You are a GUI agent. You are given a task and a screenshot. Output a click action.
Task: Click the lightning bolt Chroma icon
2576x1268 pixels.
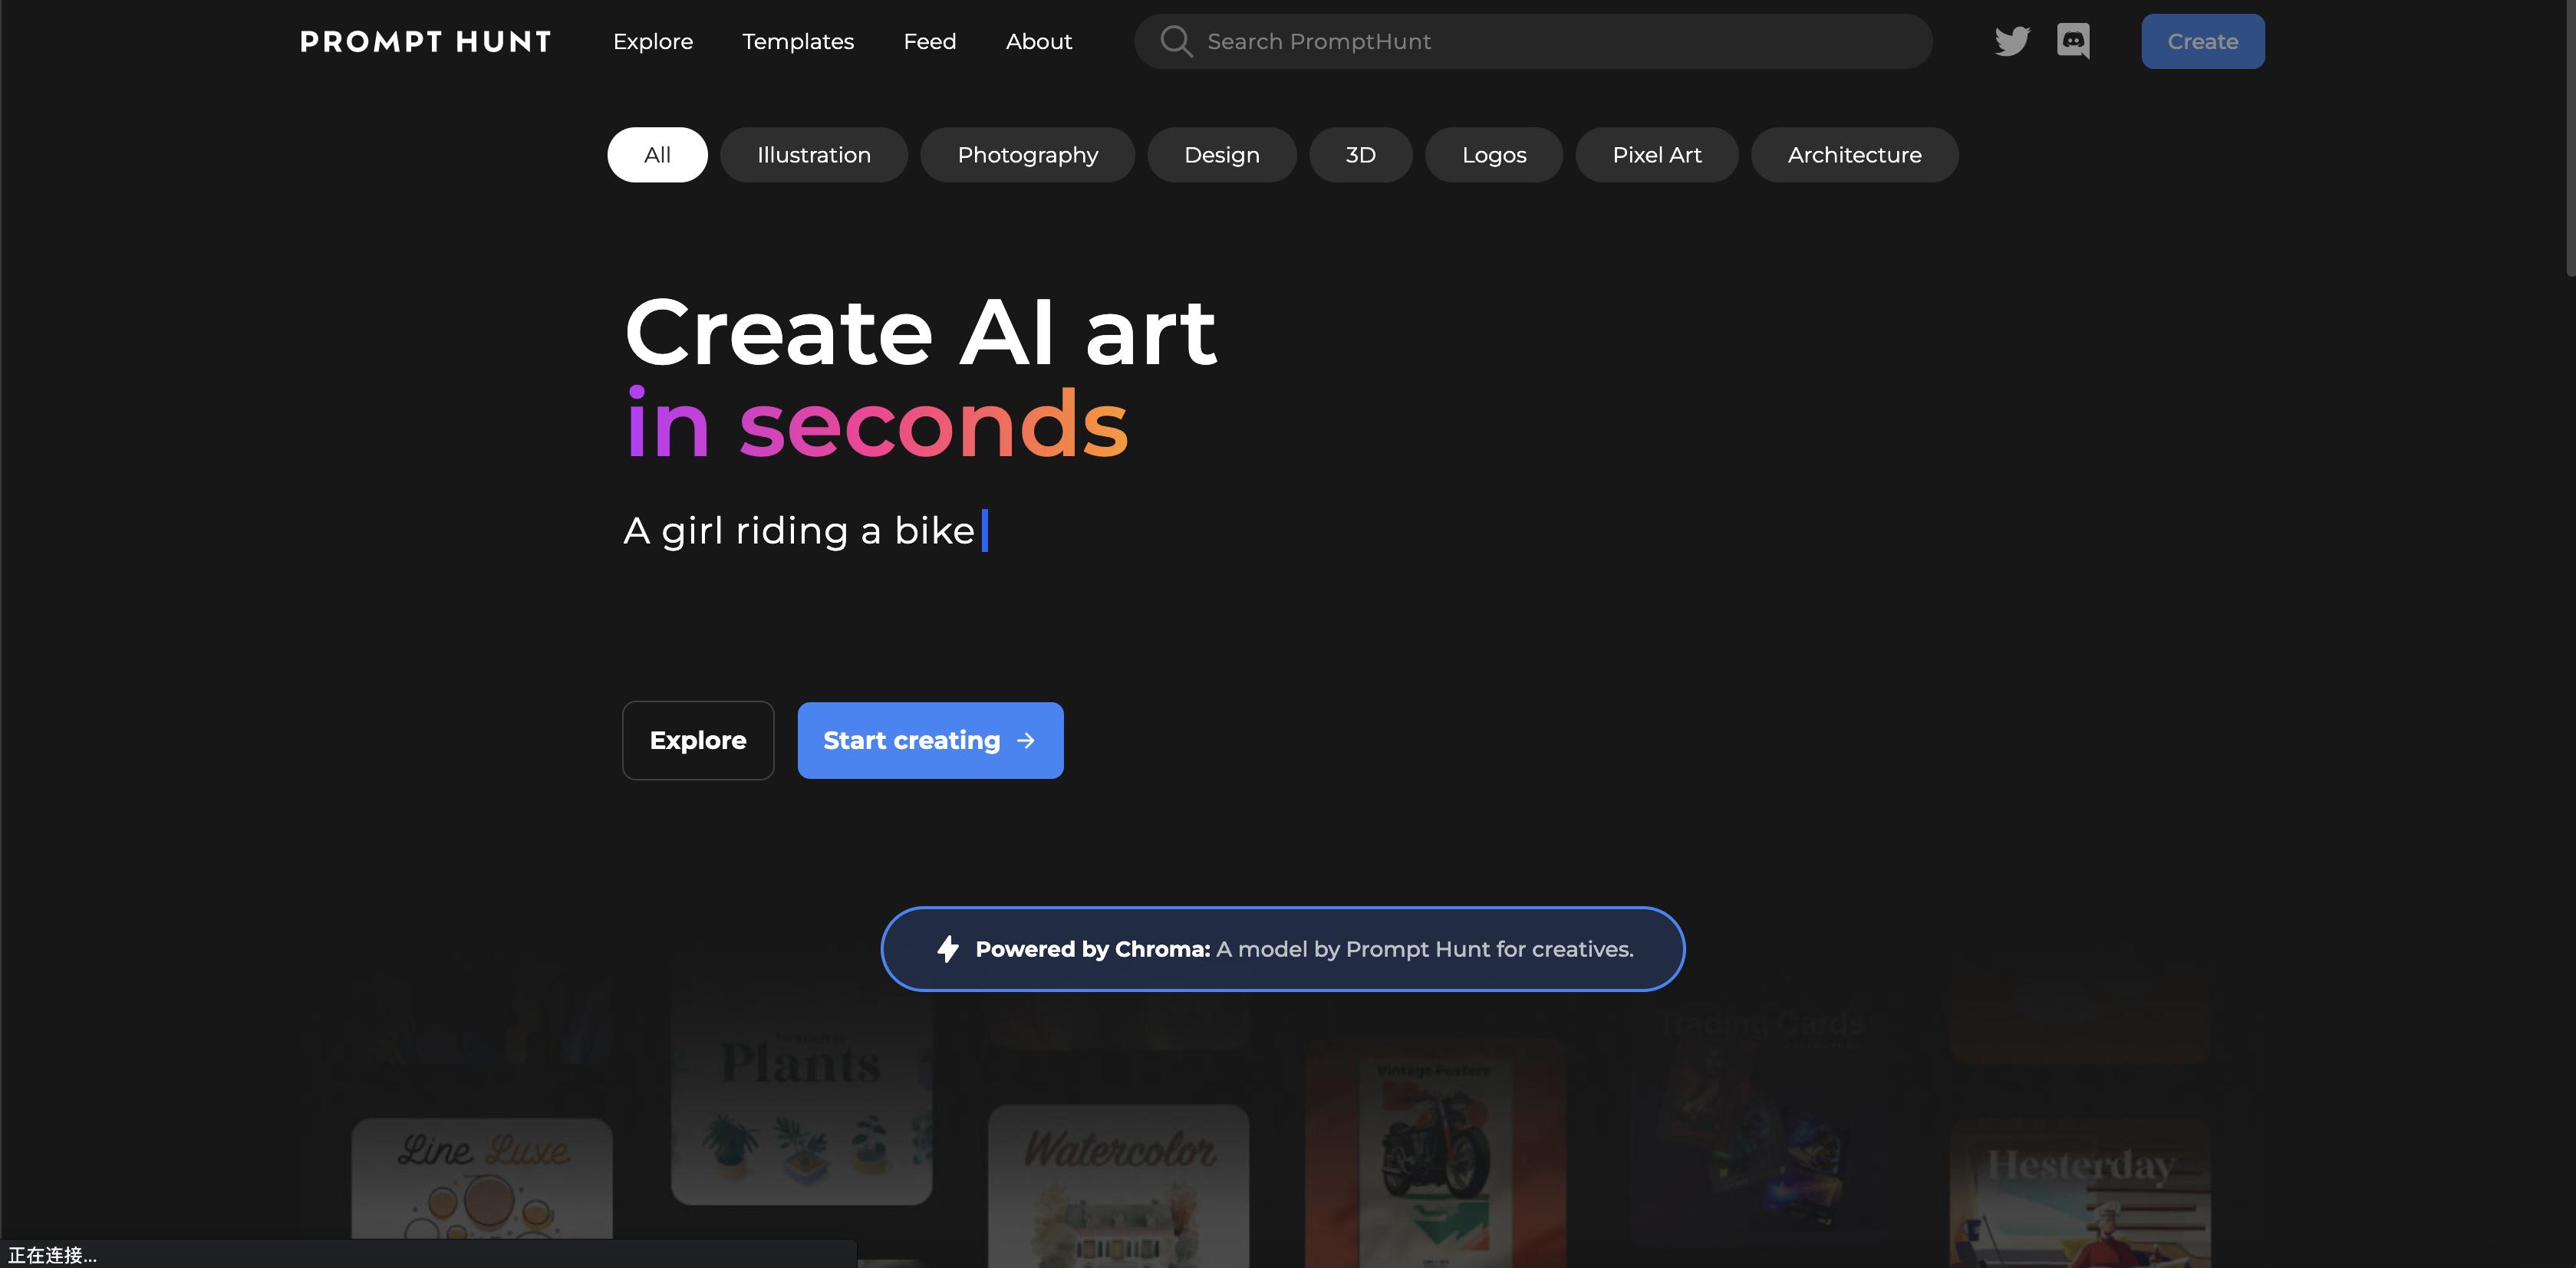[948, 948]
